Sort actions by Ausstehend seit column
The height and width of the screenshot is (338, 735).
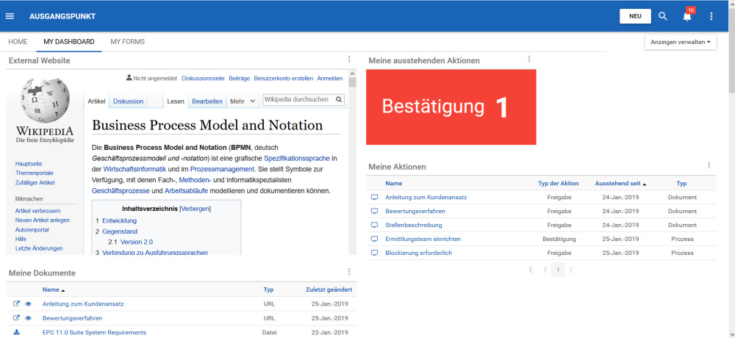[620, 183]
